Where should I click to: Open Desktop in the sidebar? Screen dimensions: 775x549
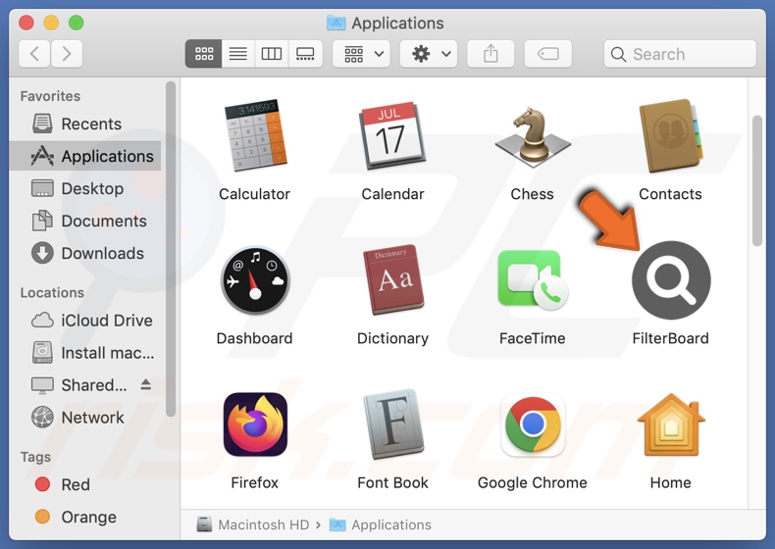click(84, 188)
